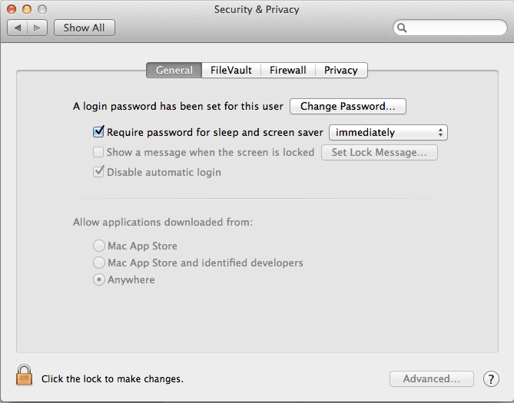Open the immediately delay dropdown
This screenshot has height=403, width=514.
point(388,132)
